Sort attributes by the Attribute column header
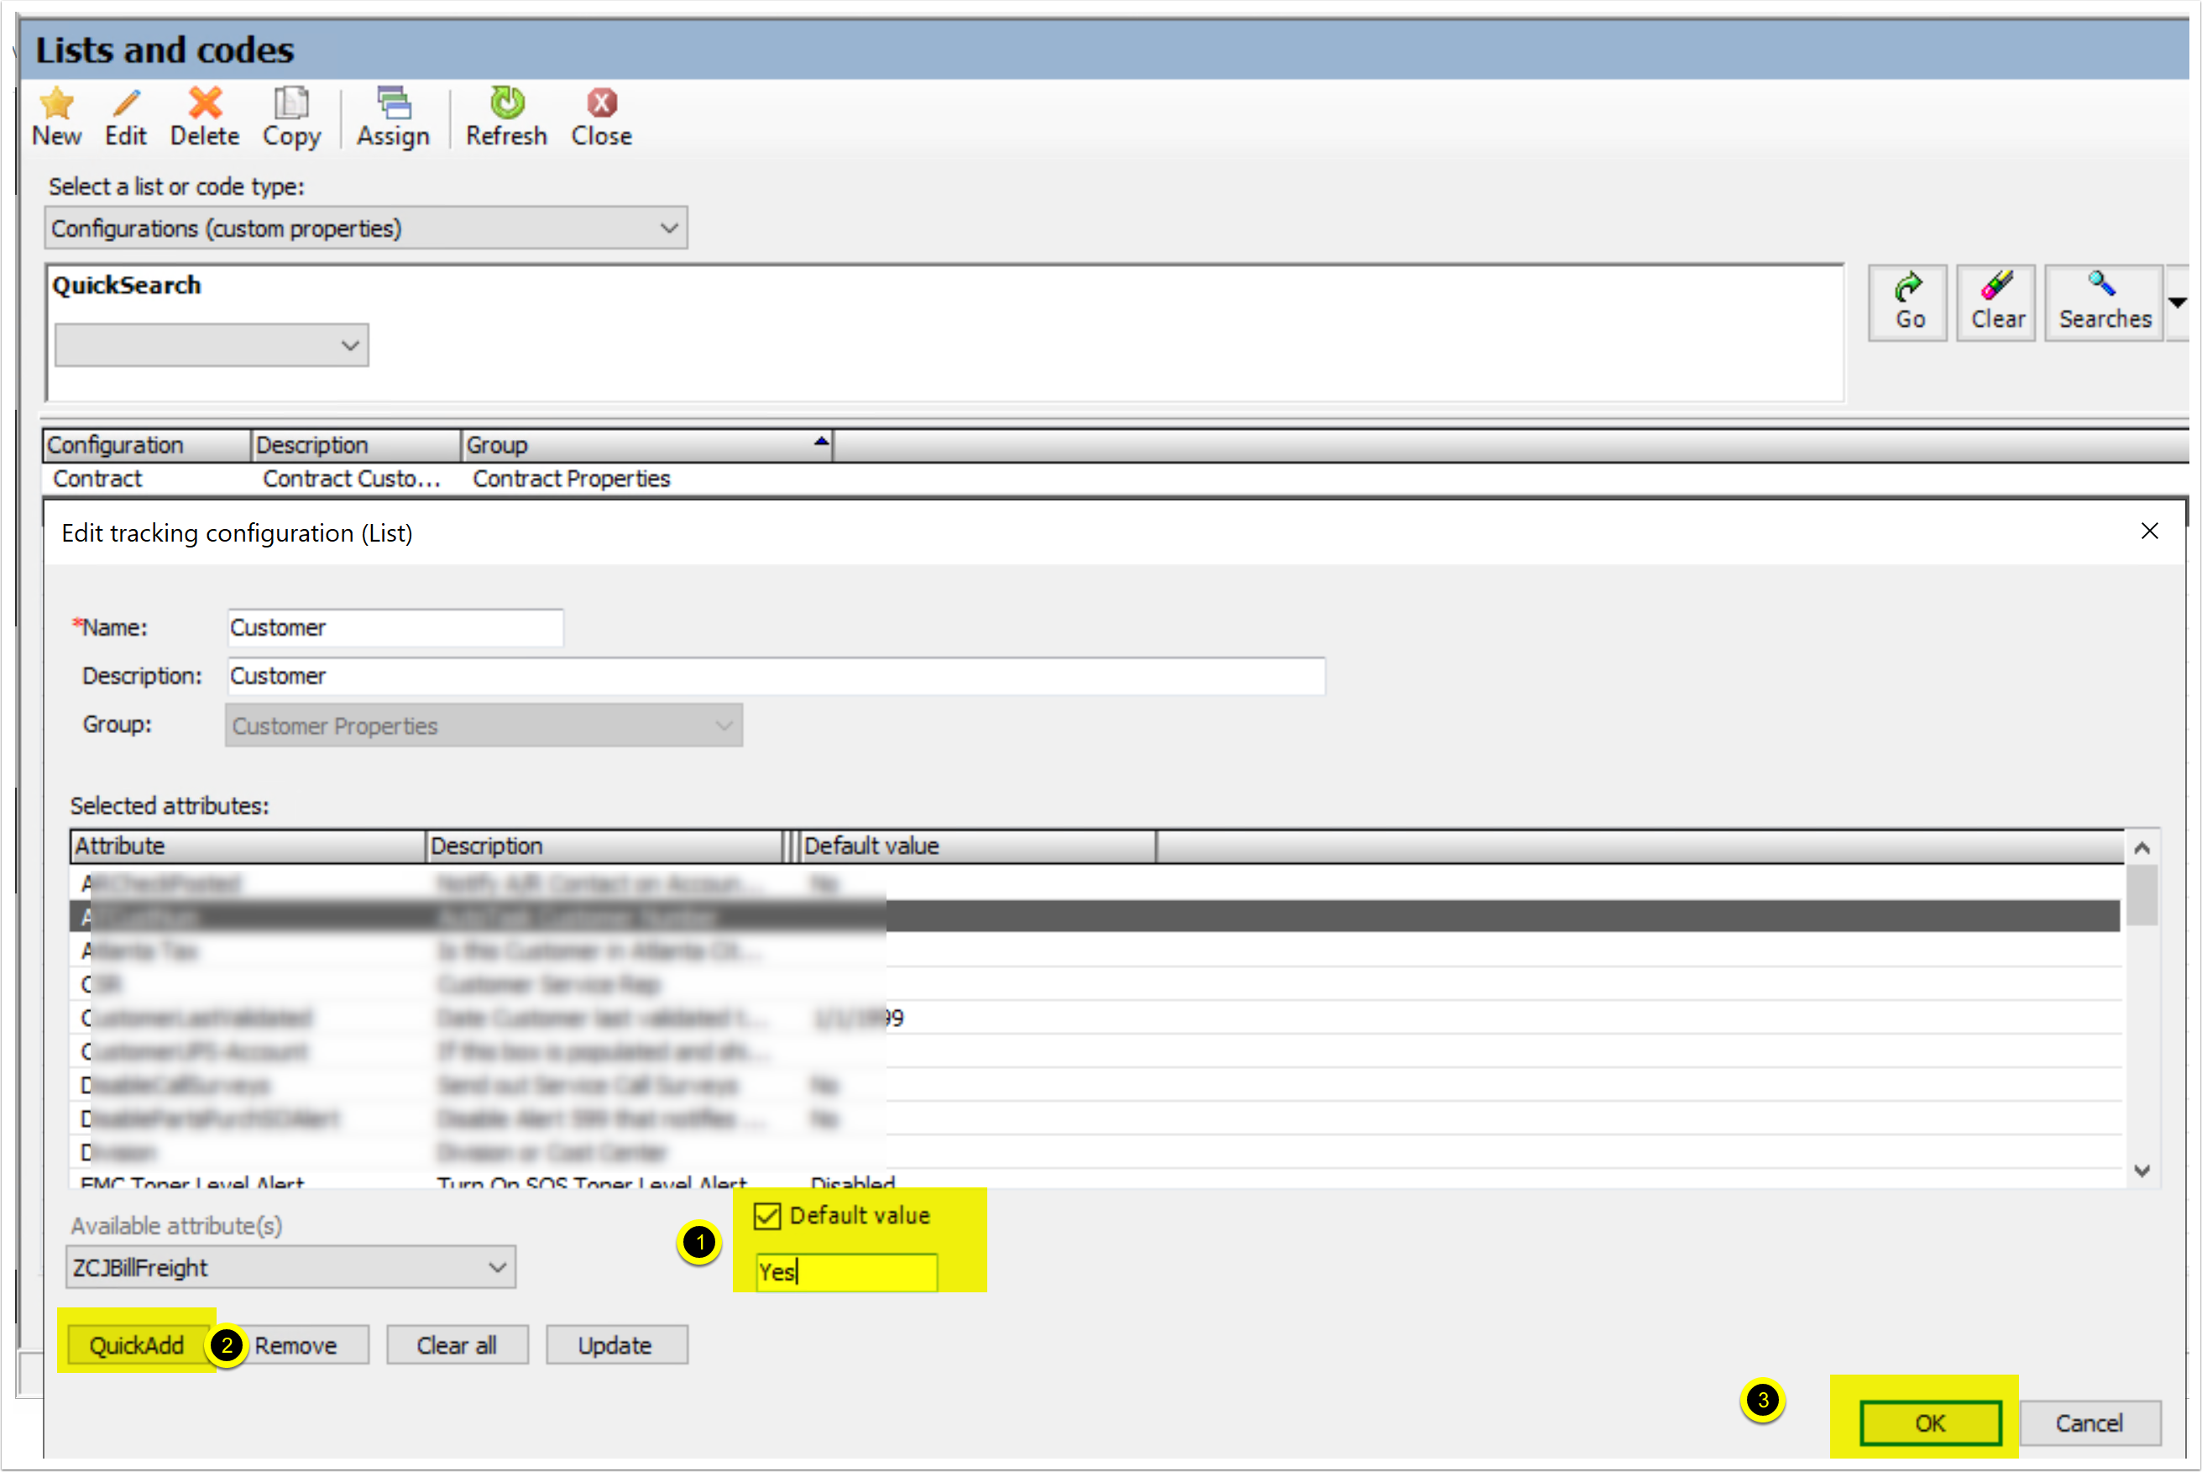The width and height of the screenshot is (2202, 1472). 248,846
